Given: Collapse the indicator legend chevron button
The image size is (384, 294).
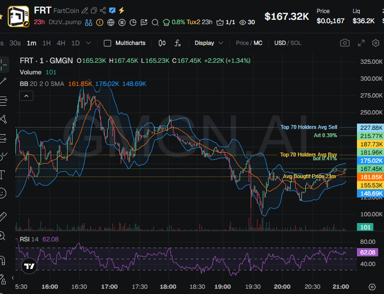Looking at the screenshot, I should 26,96.
